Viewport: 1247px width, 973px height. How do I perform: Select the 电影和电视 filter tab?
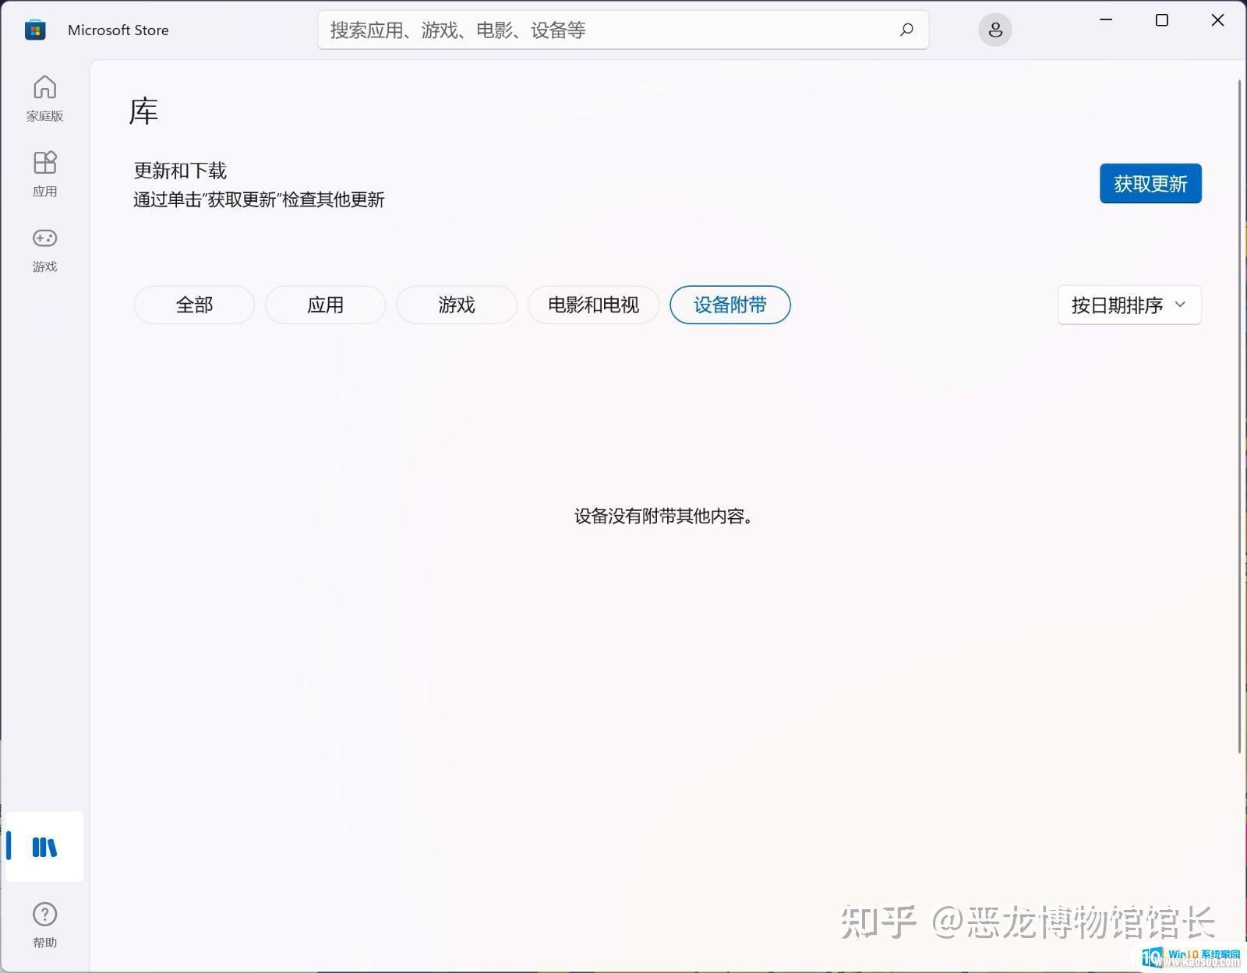pos(593,305)
